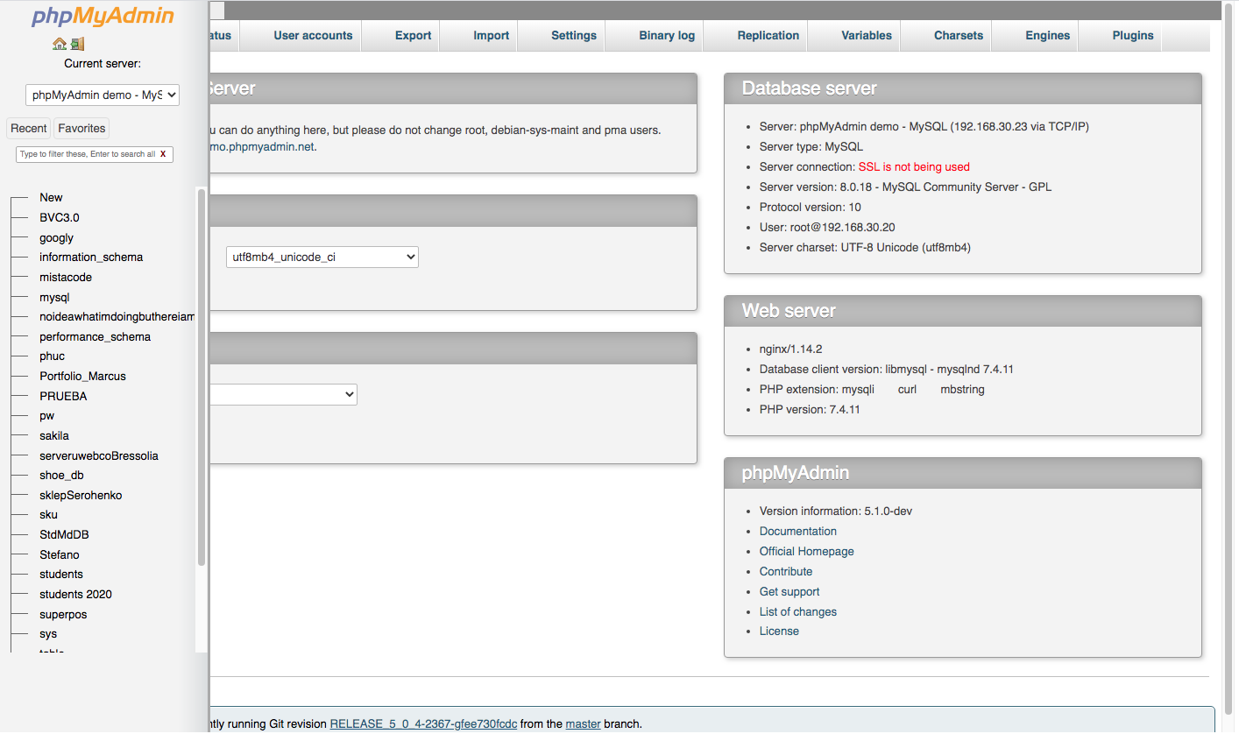This screenshot has width=1239, height=755.
Task: Open the superpos database
Action: coord(63,614)
